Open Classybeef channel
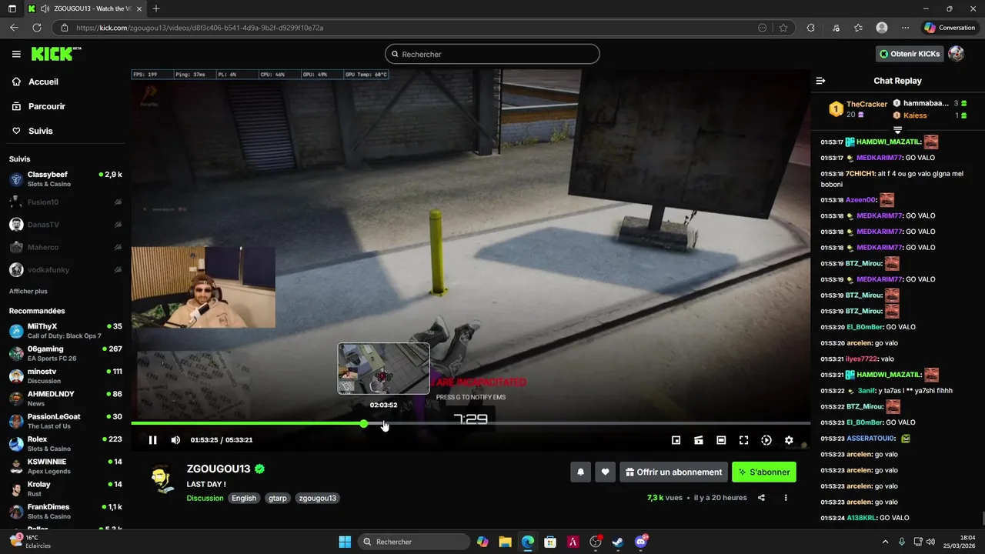 (65, 179)
